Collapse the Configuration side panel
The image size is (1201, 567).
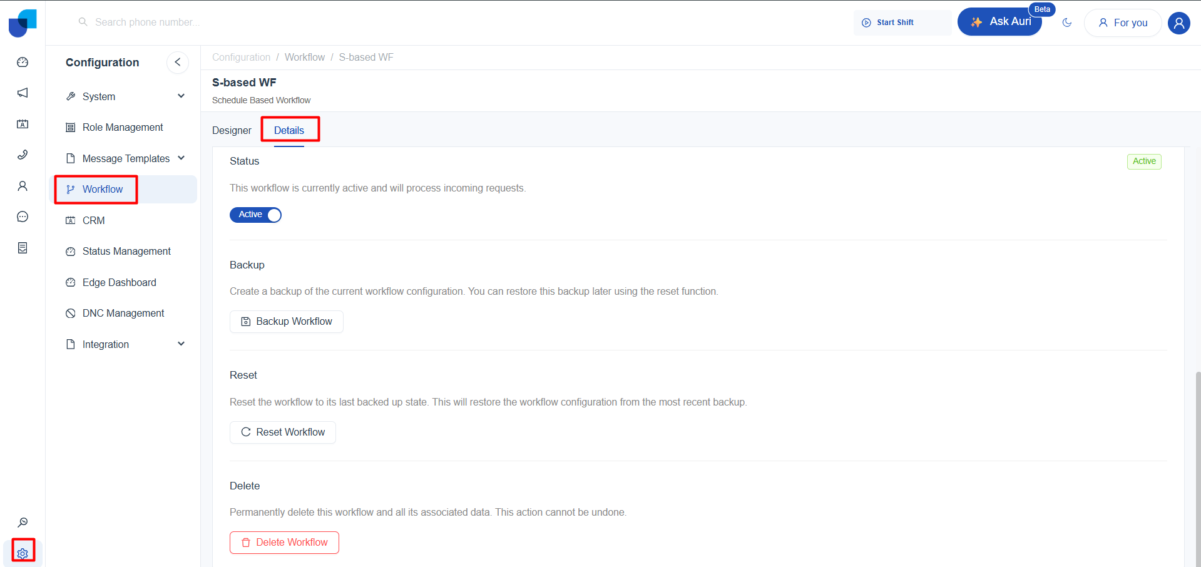pyautogui.click(x=178, y=62)
